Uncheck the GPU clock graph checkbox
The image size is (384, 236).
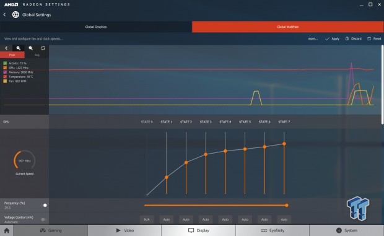[5, 68]
